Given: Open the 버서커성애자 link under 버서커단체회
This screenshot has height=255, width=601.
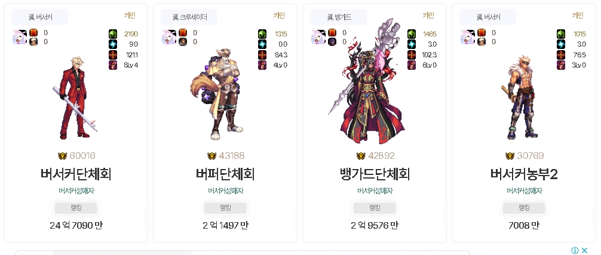Looking at the screenshot, I should pos(76,191).
